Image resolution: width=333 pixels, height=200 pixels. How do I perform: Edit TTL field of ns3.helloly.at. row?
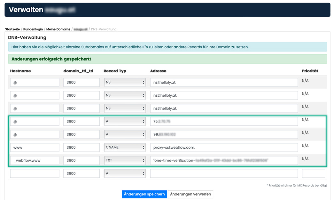coord(81,108)
